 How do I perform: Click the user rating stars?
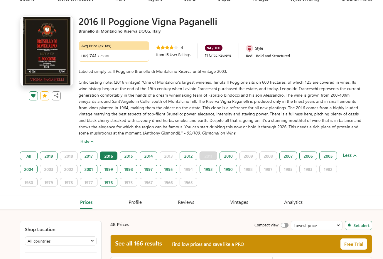pos(167,48)
